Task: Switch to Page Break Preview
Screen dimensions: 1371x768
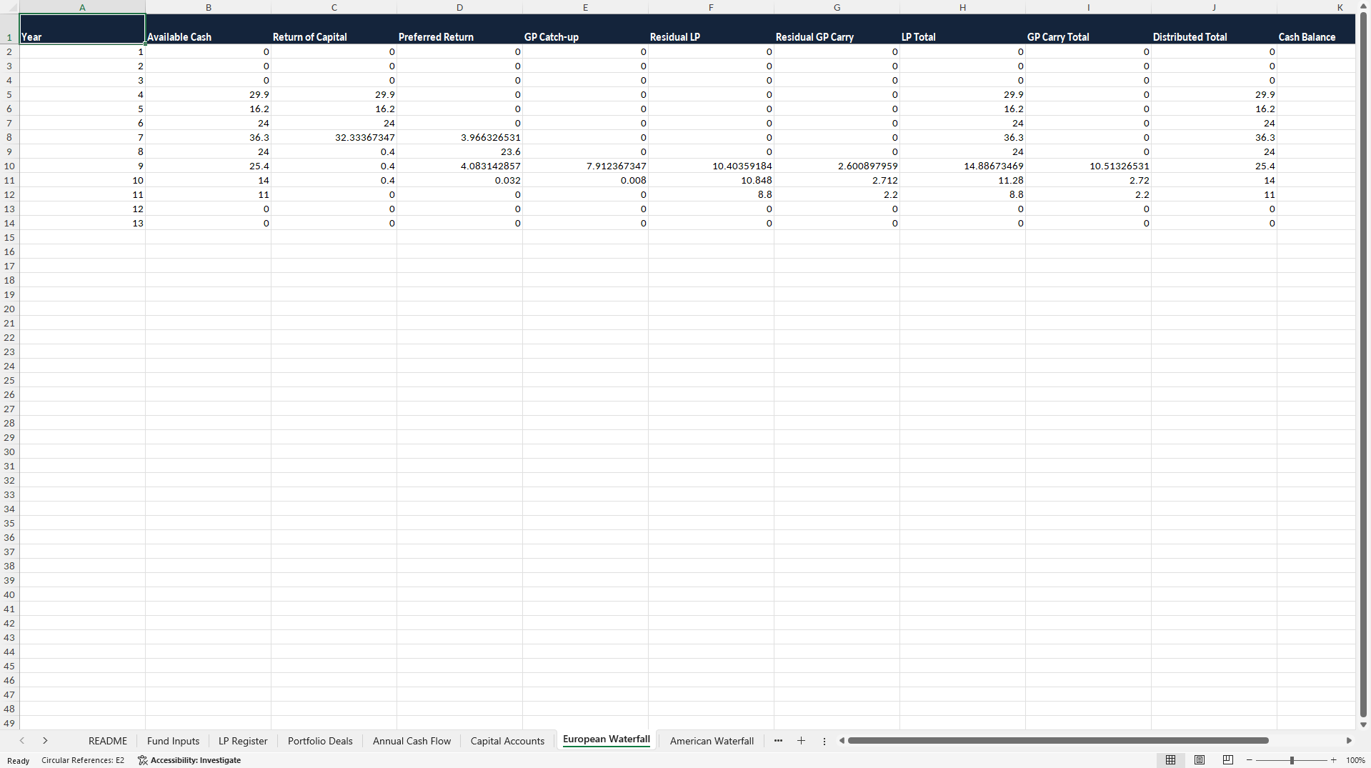Action: pos(1228,760)
